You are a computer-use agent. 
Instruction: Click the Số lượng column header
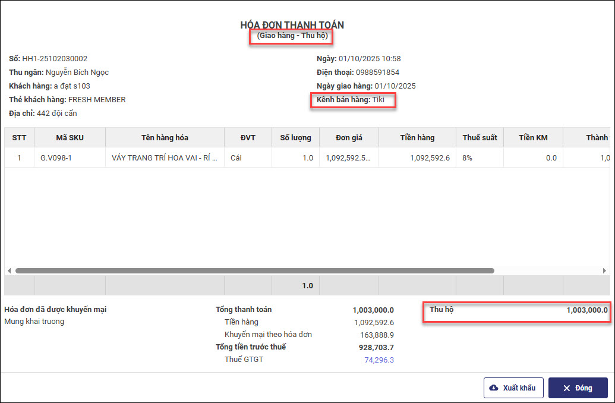295,138
